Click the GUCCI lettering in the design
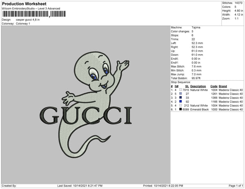 point(86,115)
